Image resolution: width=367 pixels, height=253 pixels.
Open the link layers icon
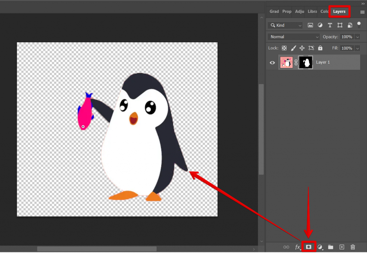[x=286, y=247]
